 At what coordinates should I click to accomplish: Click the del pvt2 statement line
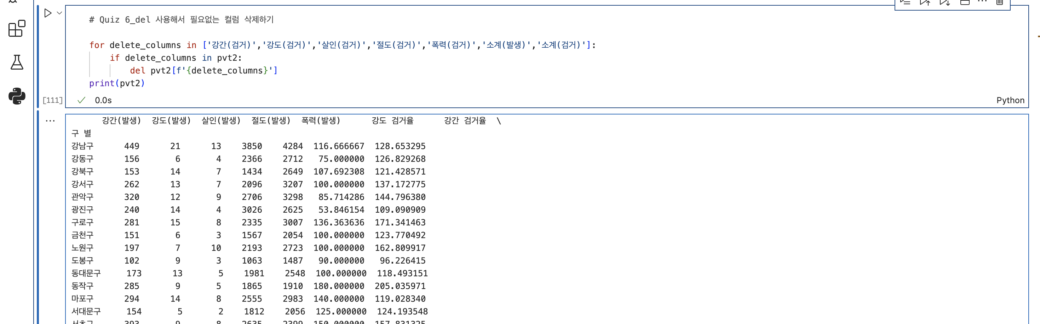tap(203, 71)
